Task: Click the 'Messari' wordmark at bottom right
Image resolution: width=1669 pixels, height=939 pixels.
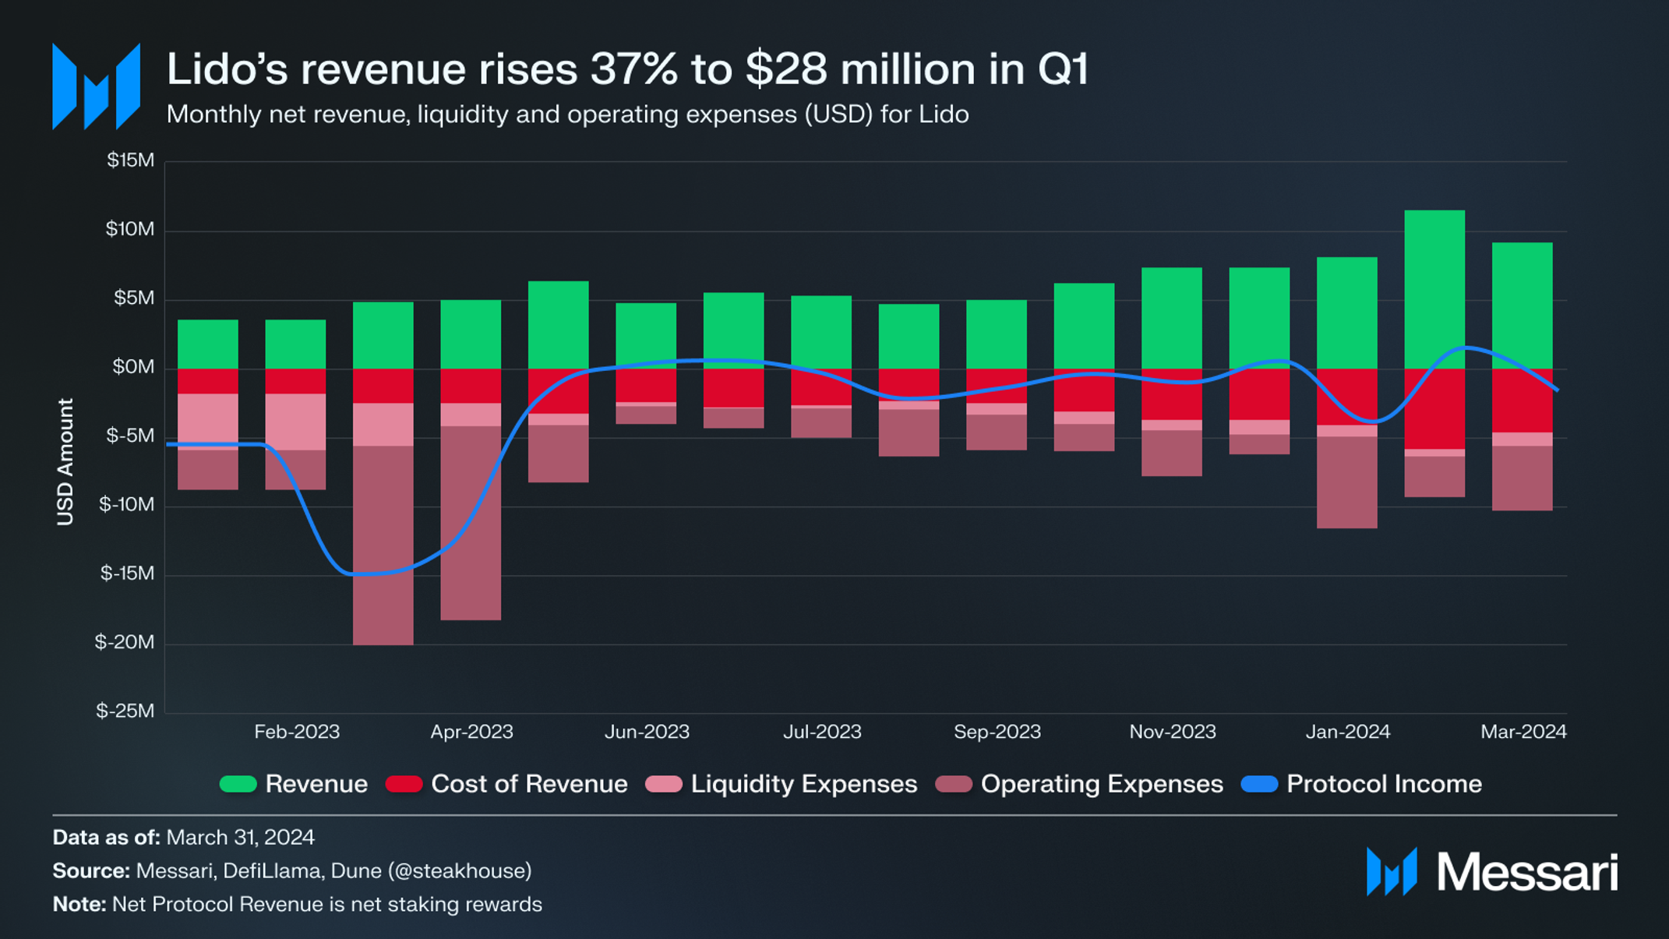Action: pos(1527,872)
